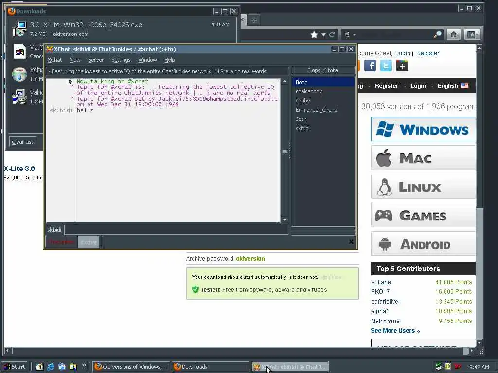Open the URL history dropdown arrow
Screen dimensions: 498x373
(x=323, y=35)
